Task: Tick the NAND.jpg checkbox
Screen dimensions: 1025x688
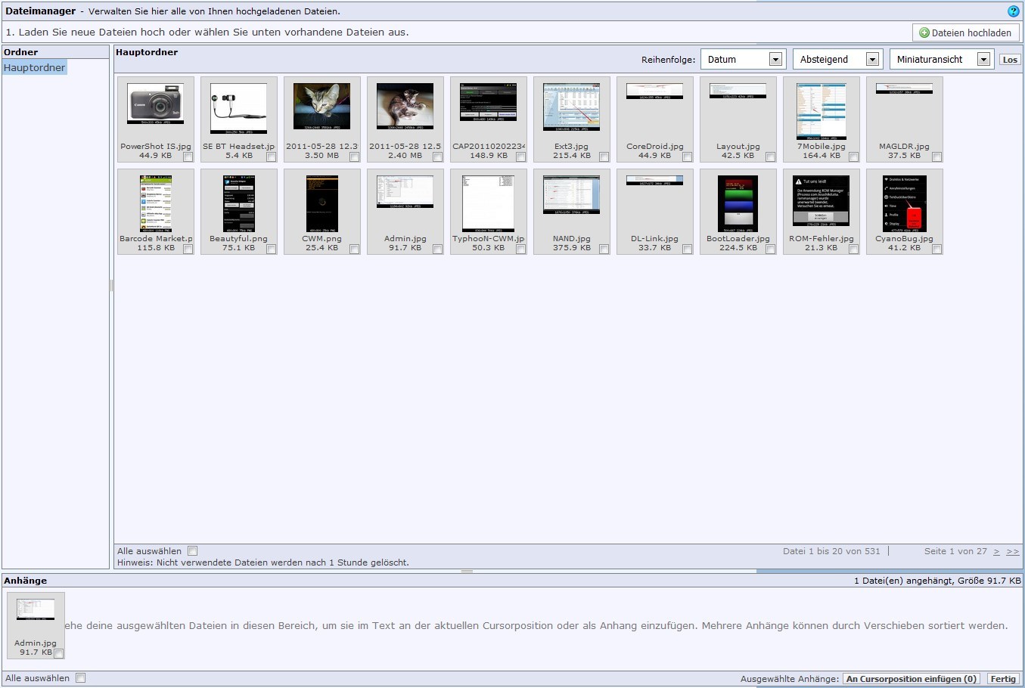Action: pos(604,249)
